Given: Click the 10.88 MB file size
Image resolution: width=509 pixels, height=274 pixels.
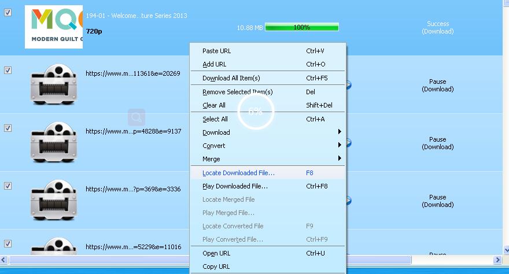Looking at the screenshot, I should (250, 28).
